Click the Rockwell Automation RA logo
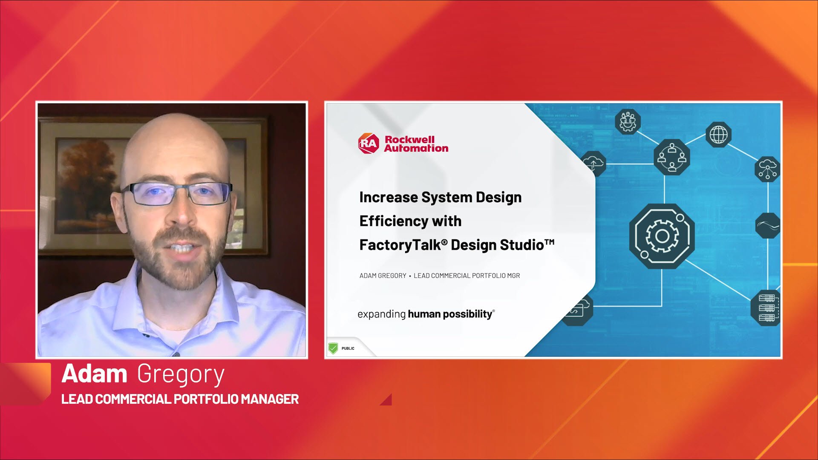This screenshot has height=460, width=818. coord(369,144)
